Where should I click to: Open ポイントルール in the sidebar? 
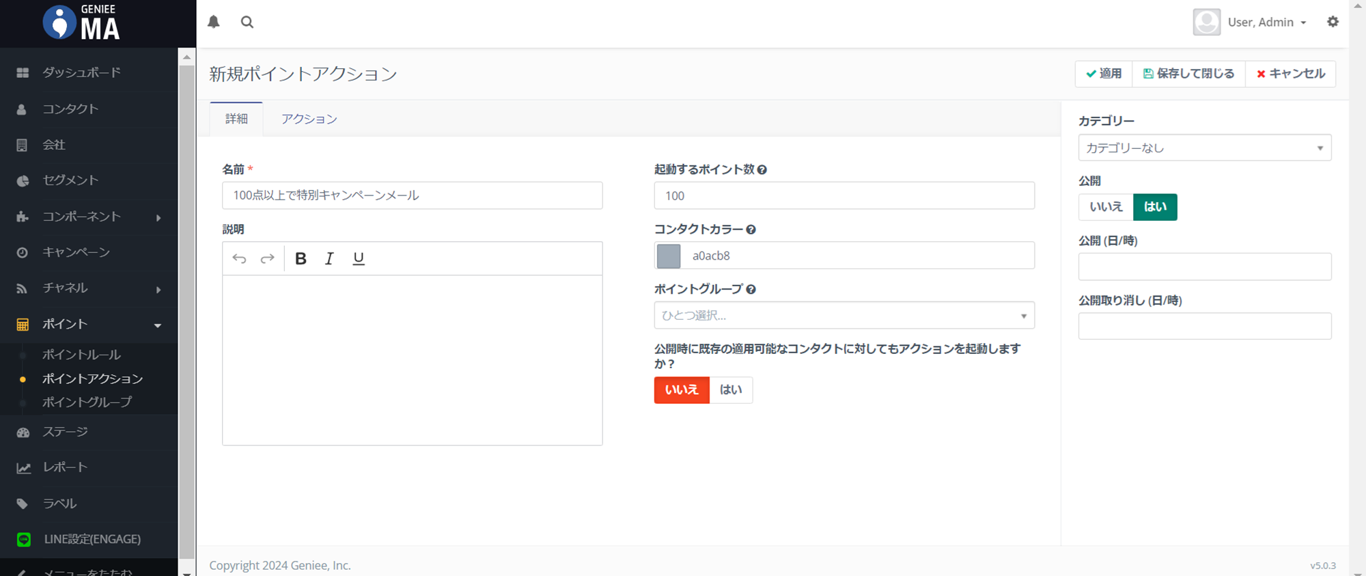coord(81,355)
